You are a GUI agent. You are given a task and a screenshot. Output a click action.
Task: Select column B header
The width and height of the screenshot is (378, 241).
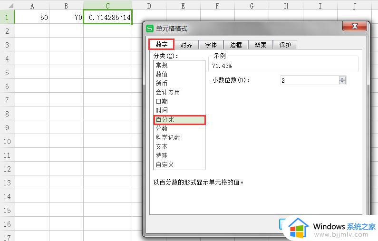point(66,6)
